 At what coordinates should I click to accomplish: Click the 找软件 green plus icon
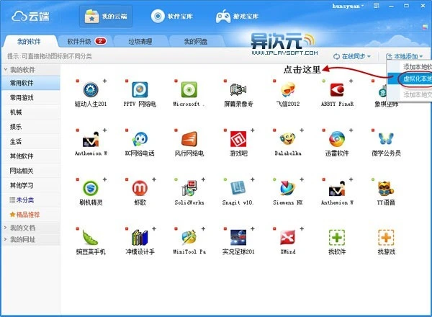(337, 237)
